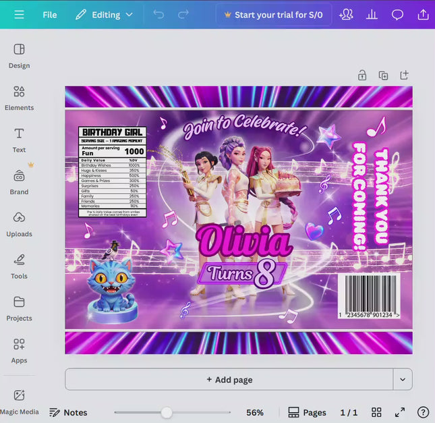
Task: Open the Editing mode dropdown
Action: [x=104, y=15]
